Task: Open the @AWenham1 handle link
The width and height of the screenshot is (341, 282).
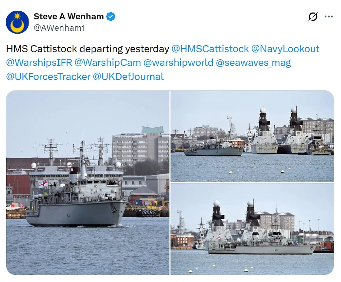Action: pos(59,28)
